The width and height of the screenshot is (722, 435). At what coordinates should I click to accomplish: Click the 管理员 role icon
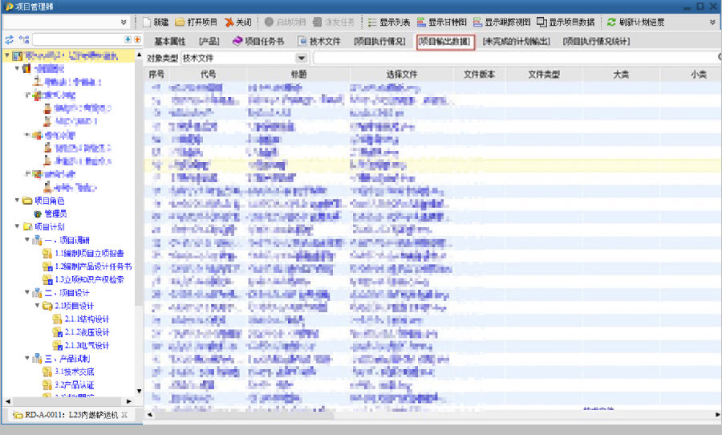(38, 213)
